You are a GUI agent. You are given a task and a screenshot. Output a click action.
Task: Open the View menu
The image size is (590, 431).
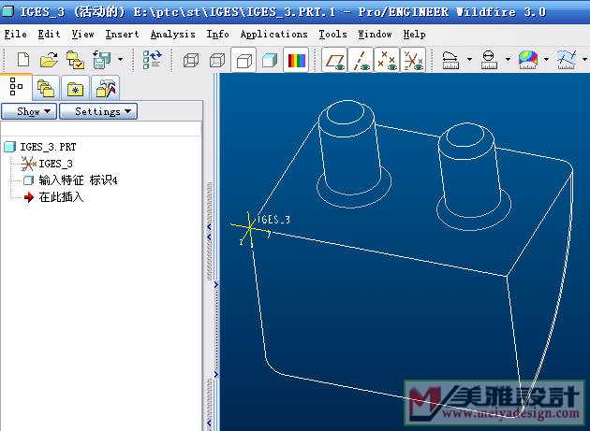pyautogui.click(x=82, y=35)
